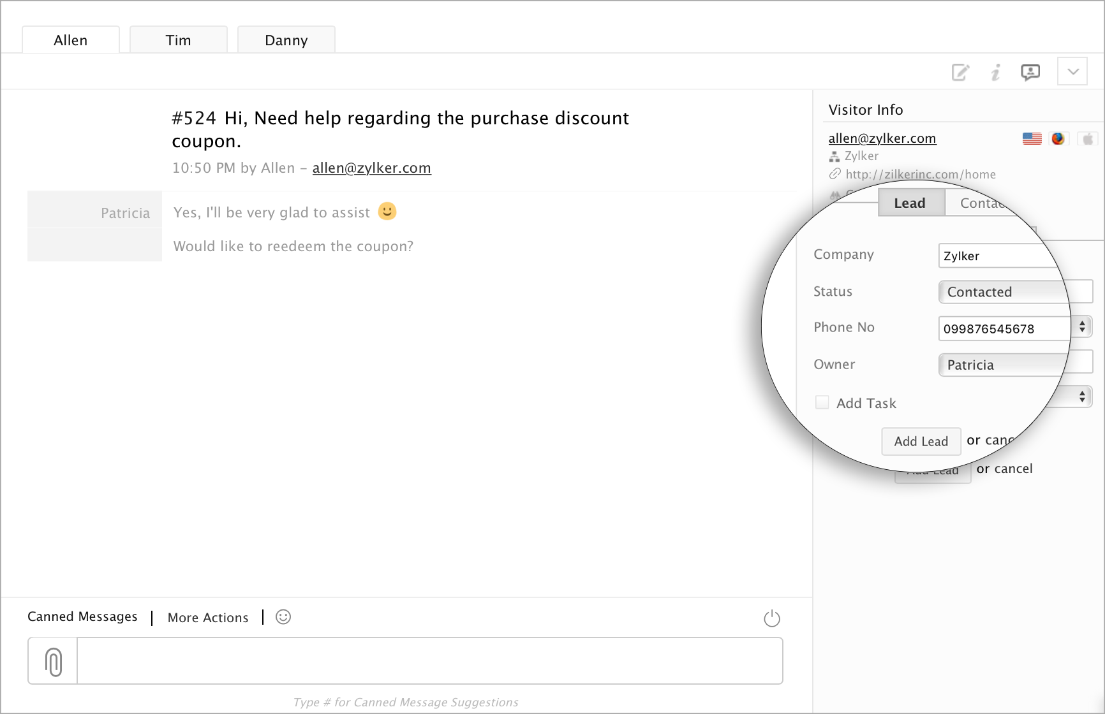
Task: Open the http://zilkerinc.com/home link
Action: tap(921, 174)
